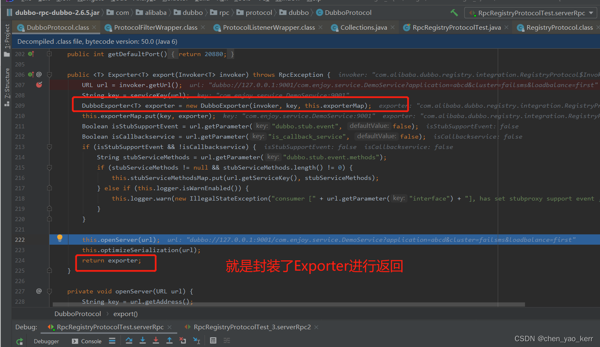This screenshot has height=347, width=600.
Task: Collapse the nested if fold on line 215
Action: [x=49, y=168]
